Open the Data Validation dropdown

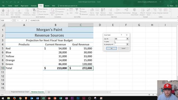point(110,12)
